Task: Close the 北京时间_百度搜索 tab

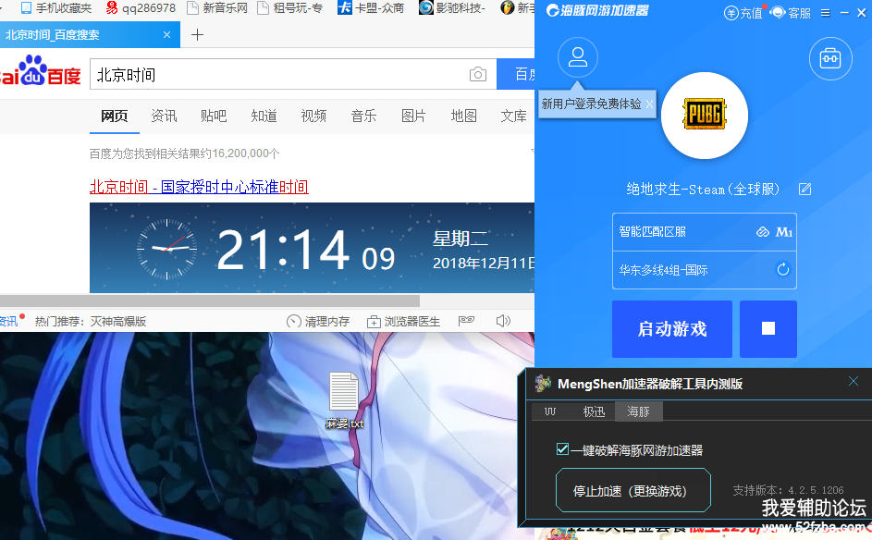Action: (166, 34)
